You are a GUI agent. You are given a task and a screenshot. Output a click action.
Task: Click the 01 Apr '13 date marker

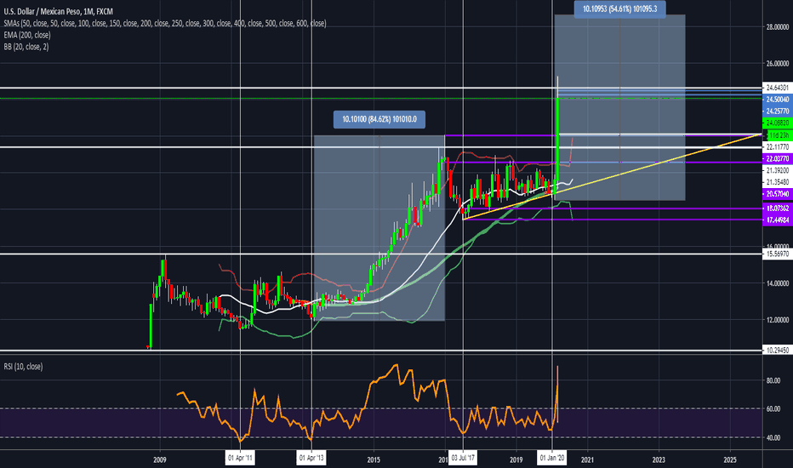coord(311,459)
